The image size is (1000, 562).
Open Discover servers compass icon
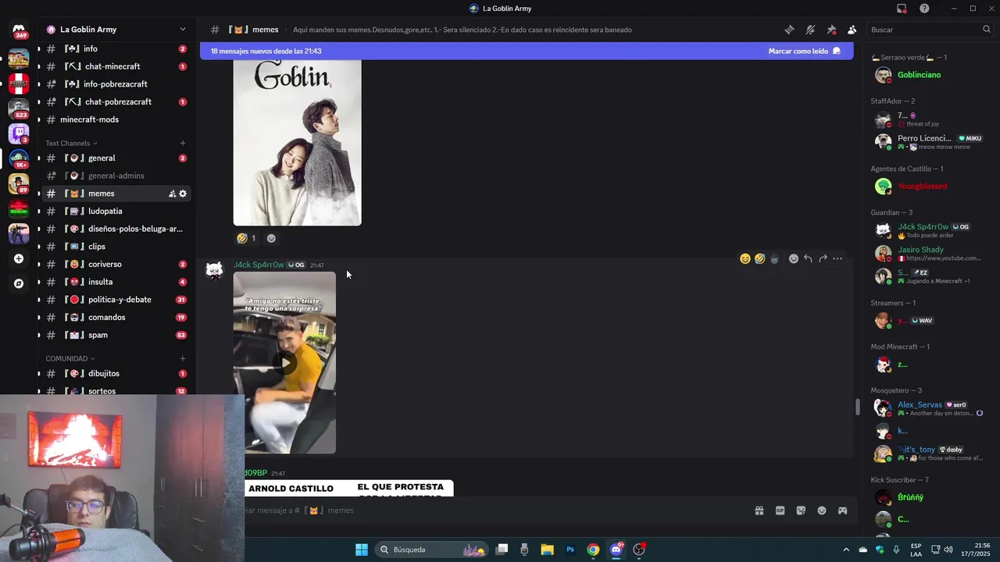(x=19, y=283)
